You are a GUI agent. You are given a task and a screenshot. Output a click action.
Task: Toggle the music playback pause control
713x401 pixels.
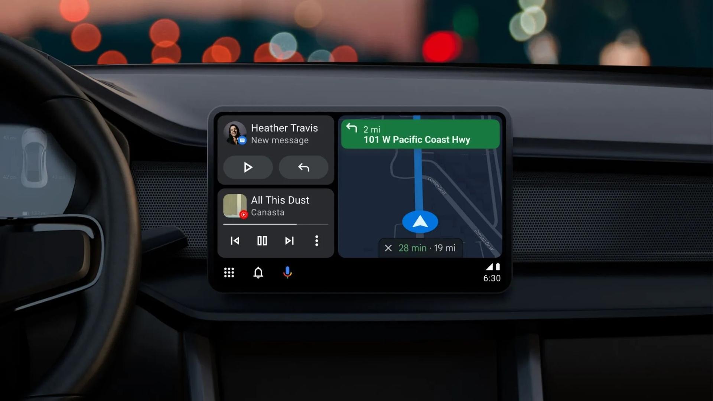pyautogui.click(x=262, y=240)
